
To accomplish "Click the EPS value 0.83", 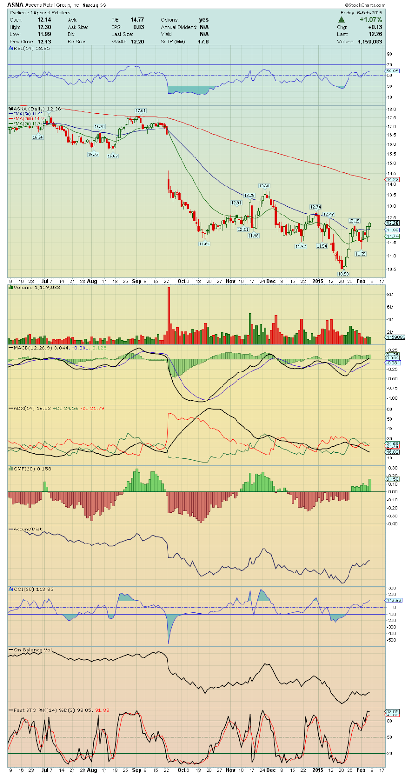I will click(x=139, y=27).
